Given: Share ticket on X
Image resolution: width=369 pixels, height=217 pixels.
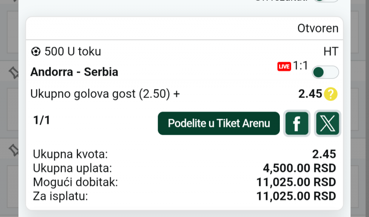Looking at the screenshot, I should 327,124.
